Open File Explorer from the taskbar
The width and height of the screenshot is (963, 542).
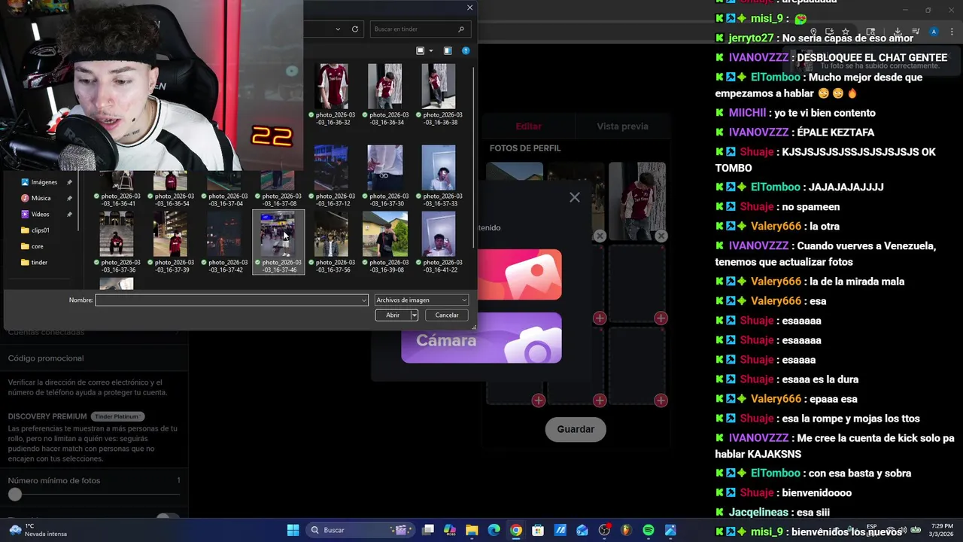(x=472, y=530)
